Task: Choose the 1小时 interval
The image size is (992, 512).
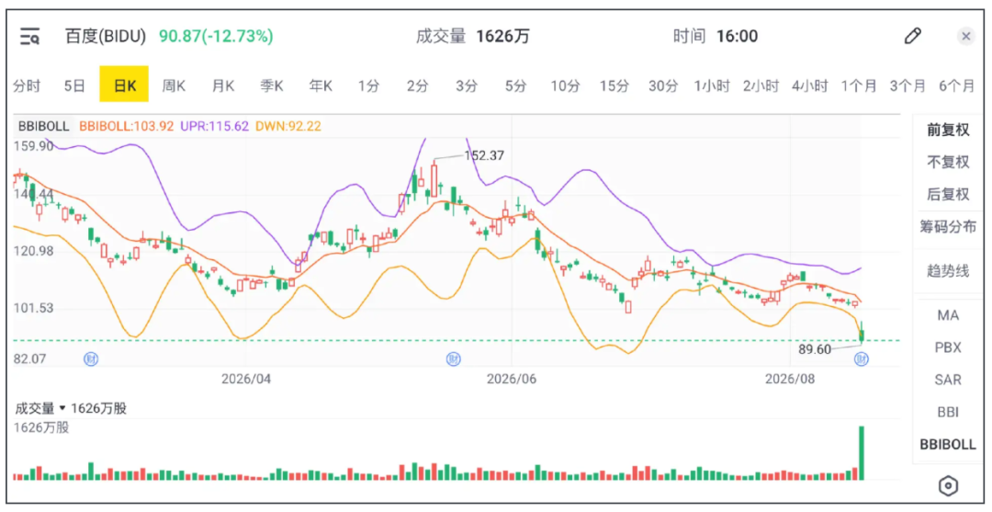Action: pos(712,85)
